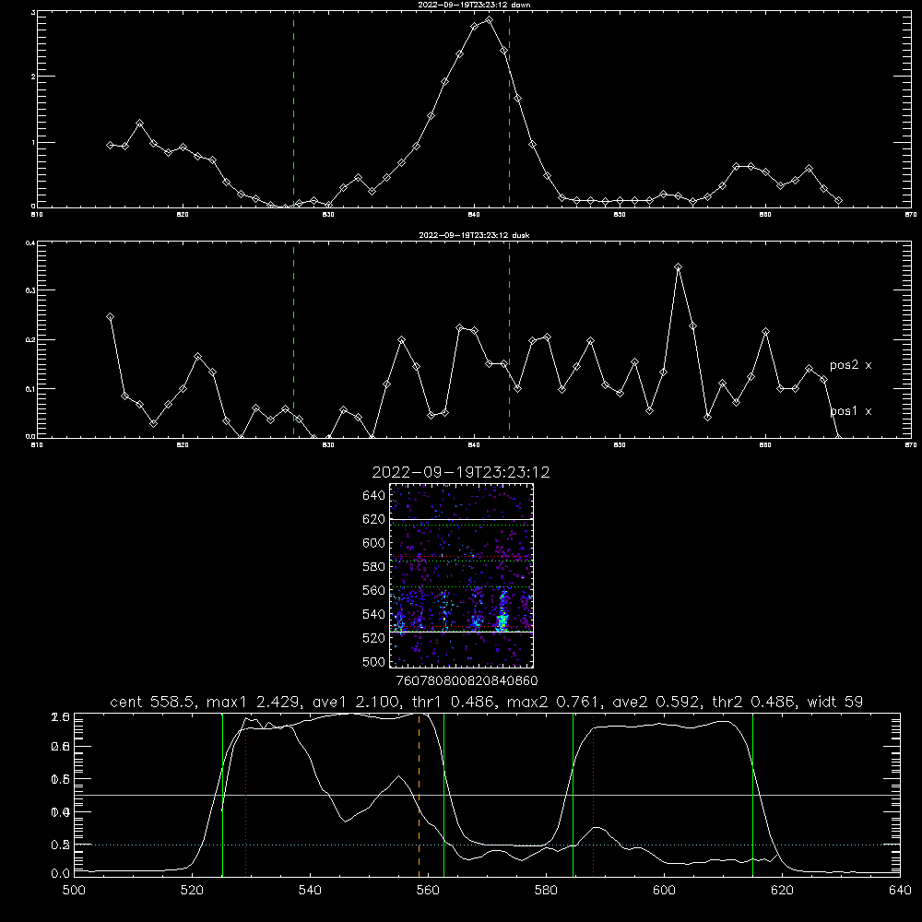The image size is (922, 922).
Task: Click the lower white horizontal line in the image
Action: (461, 632)
